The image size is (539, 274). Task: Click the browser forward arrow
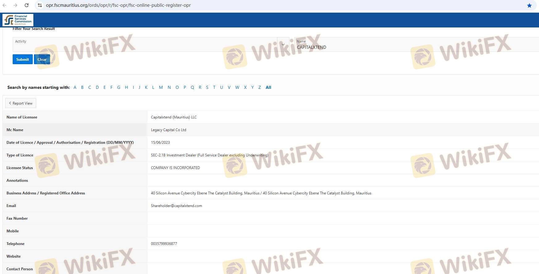[x=15, y=5]
